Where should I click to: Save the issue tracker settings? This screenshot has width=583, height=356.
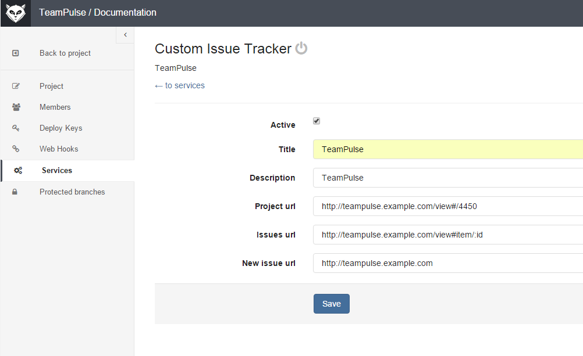[x=331, y=304]
